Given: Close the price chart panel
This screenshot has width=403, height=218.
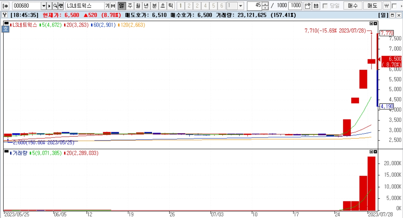Looking at the screenshot, I should point(375,24).
